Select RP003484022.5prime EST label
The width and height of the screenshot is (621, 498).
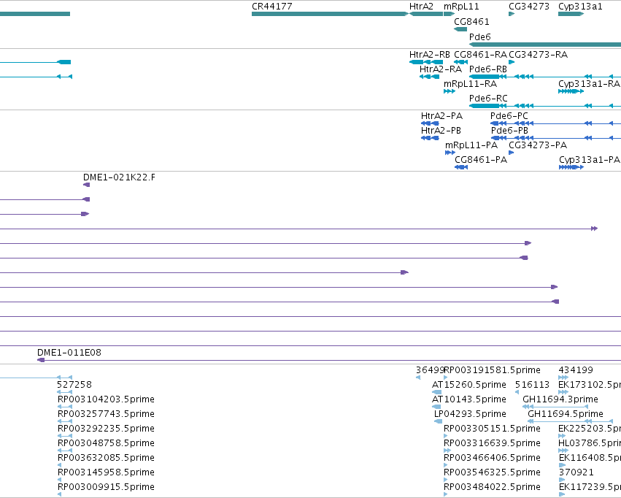click(x=492, y=487)
